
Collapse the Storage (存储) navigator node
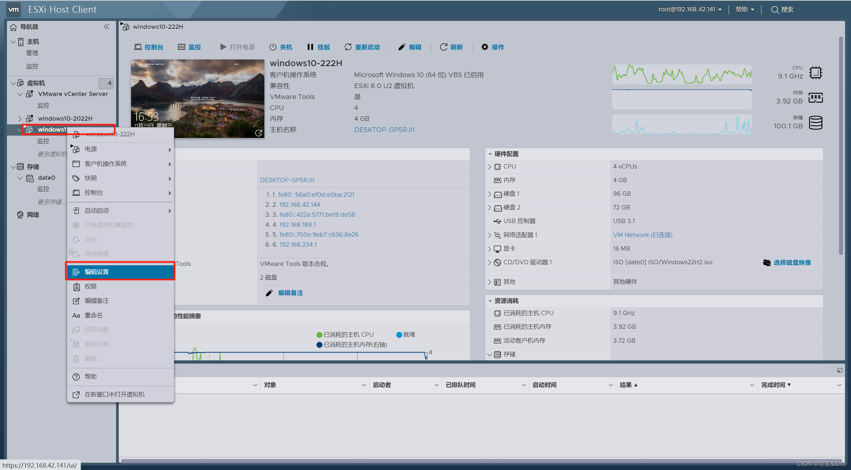pyautogui.click(x=13, y=167)
